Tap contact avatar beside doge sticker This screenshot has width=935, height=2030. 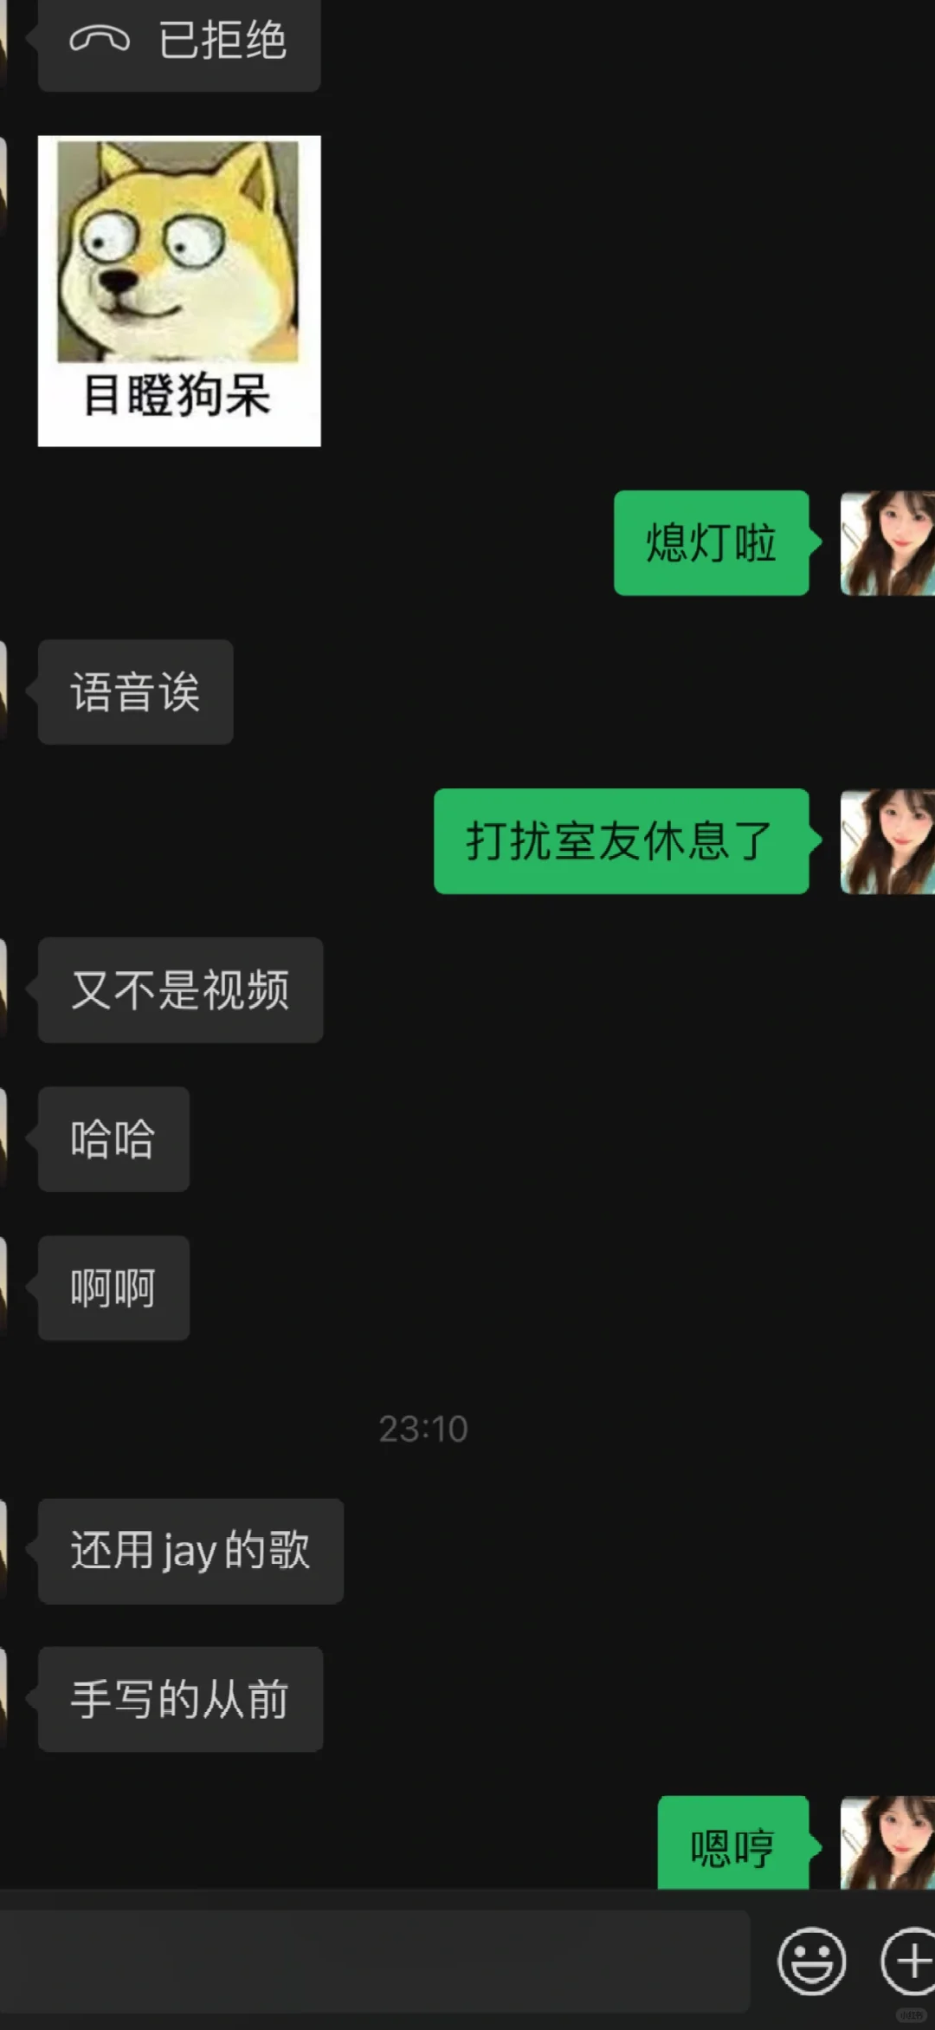pyautogui.click(x=3, y=186)
